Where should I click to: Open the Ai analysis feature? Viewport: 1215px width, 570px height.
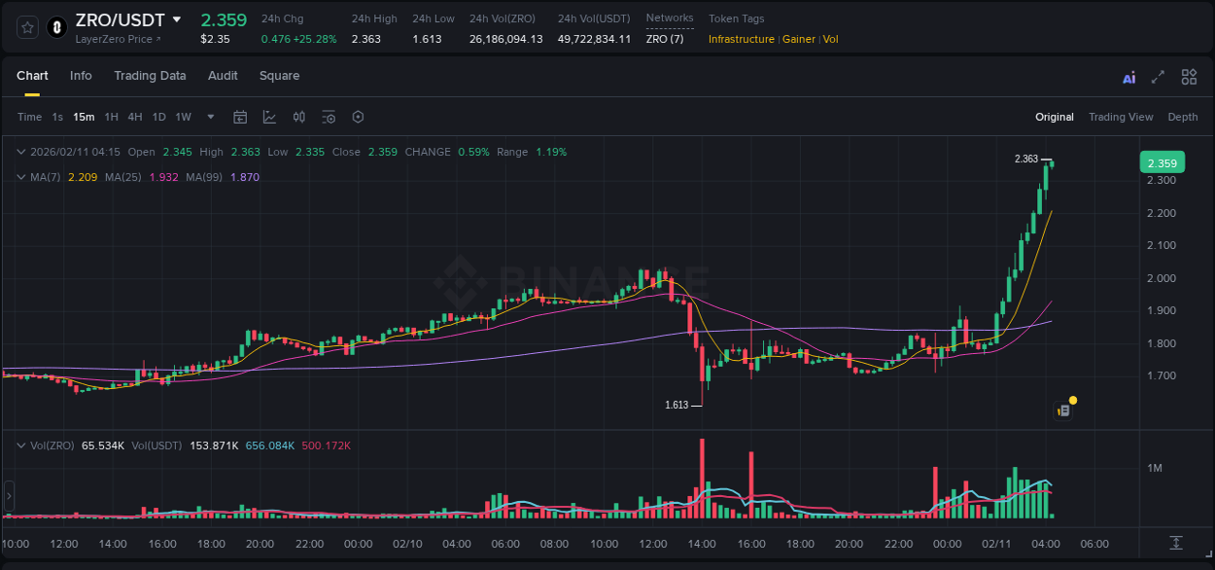click(x=1128, y=77)
